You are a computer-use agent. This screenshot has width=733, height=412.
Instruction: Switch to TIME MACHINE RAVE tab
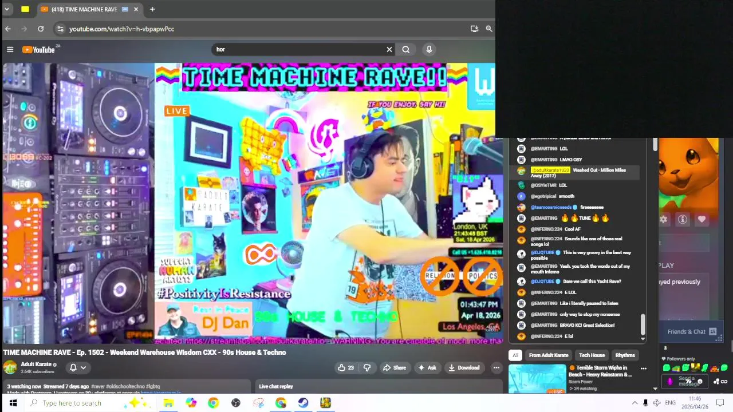[84, 9]
